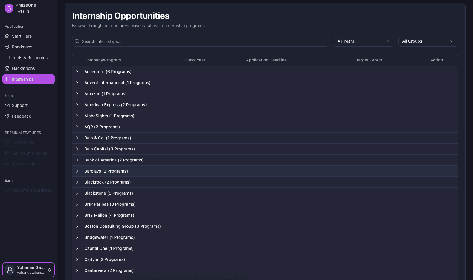This screenshot has height=280, width=473.
Task: Expand Boston Consulting Group programs
Action: click(77, 226)
